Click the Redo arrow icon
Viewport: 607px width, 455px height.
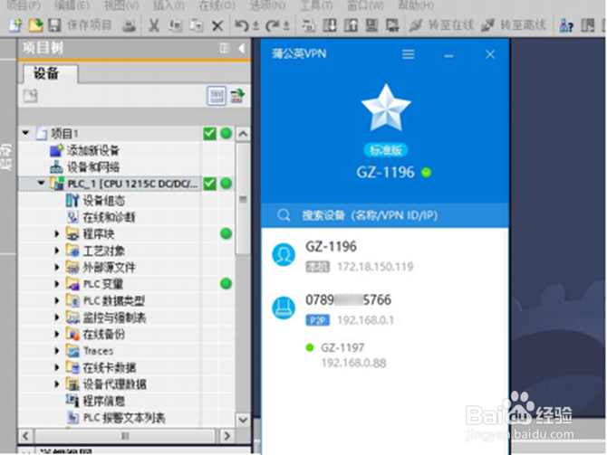(273, 26)
